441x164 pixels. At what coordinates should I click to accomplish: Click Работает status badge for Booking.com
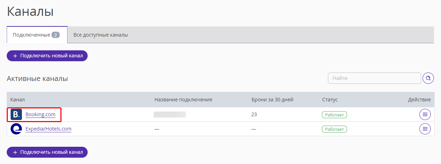(334, 115)
